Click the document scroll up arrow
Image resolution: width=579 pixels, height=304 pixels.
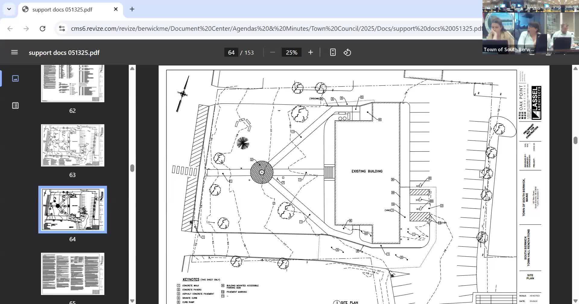(575, 68)
